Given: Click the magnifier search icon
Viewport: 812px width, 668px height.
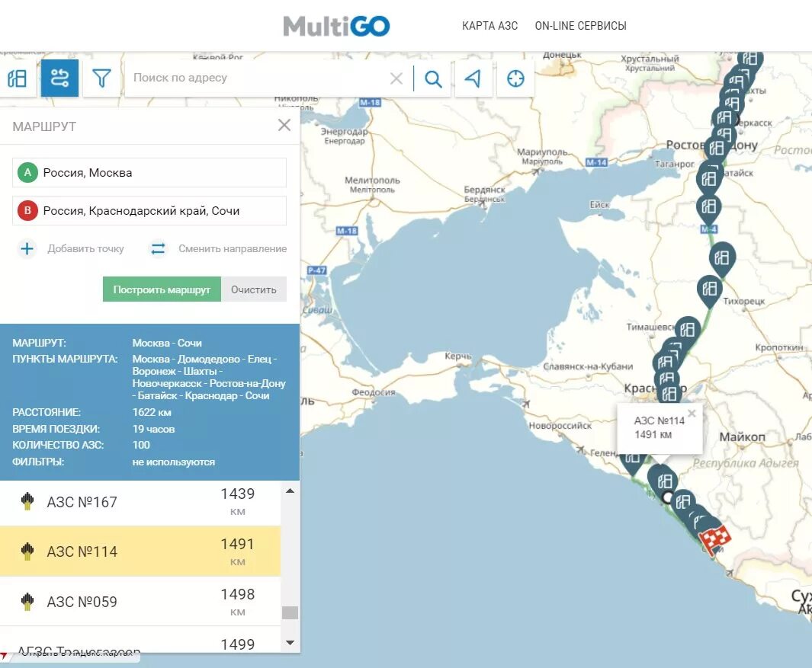Looking at the screenshot, I should coord(433,78).
